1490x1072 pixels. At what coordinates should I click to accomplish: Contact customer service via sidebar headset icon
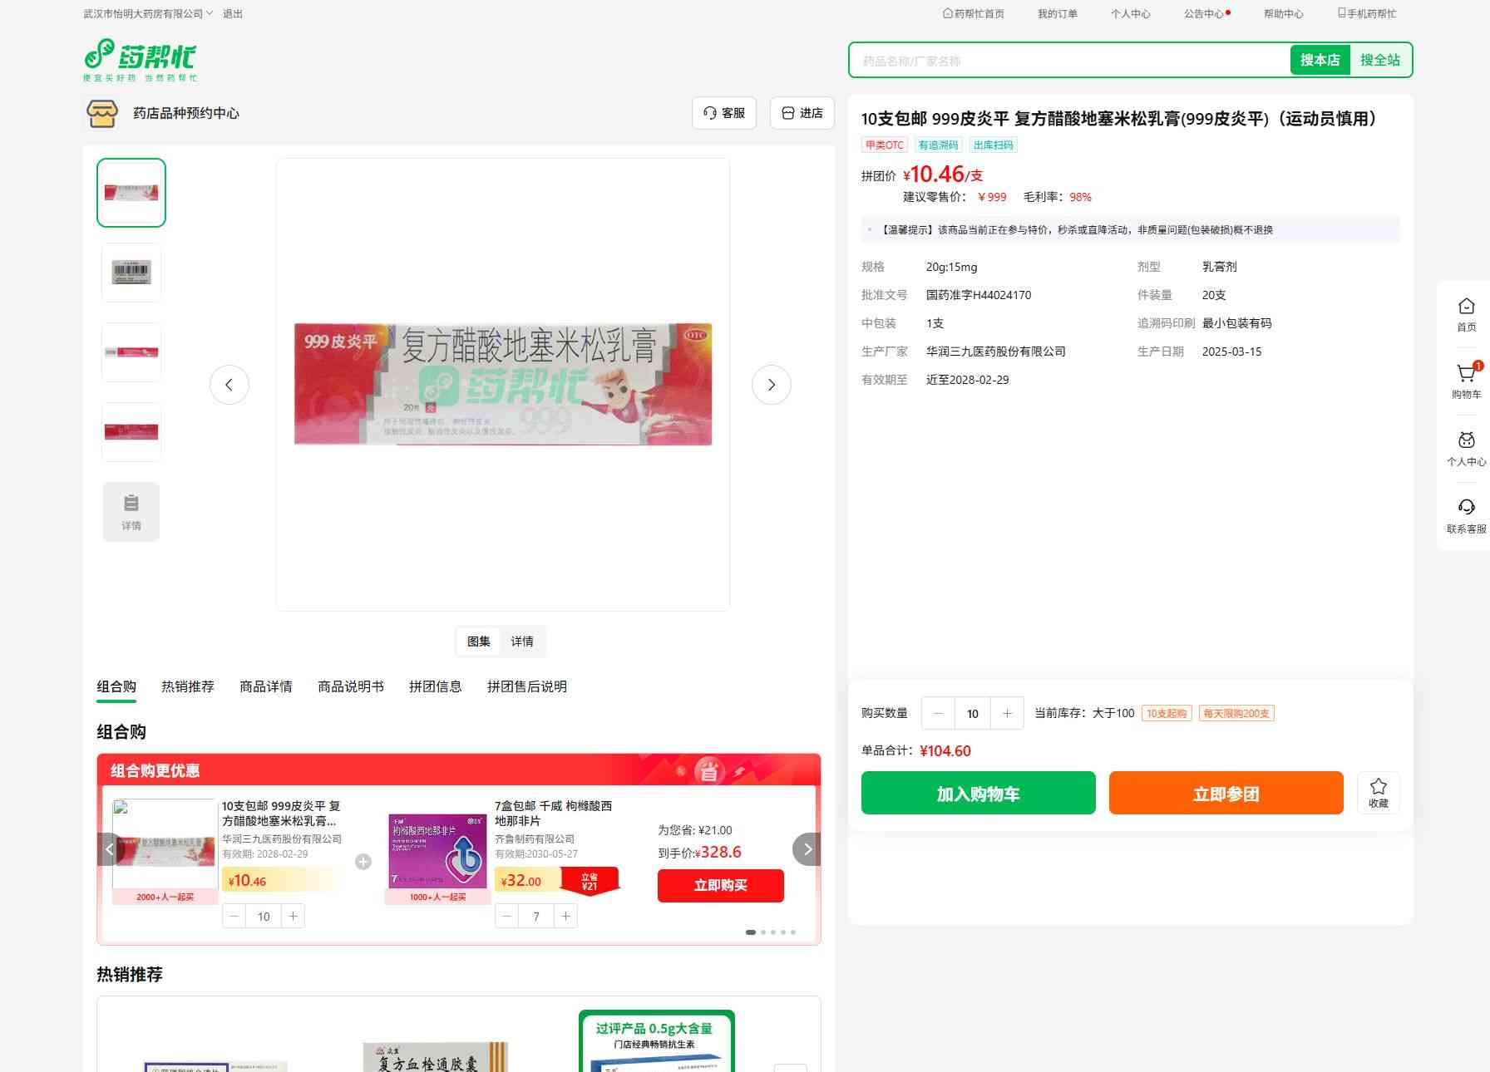[x=1466, y=515]
